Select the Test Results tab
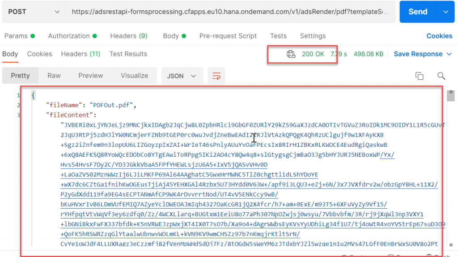Viewport: 458px width, 257px height. 128,54
